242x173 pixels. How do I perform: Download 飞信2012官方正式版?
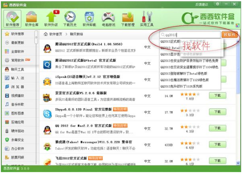pos(218,161)
